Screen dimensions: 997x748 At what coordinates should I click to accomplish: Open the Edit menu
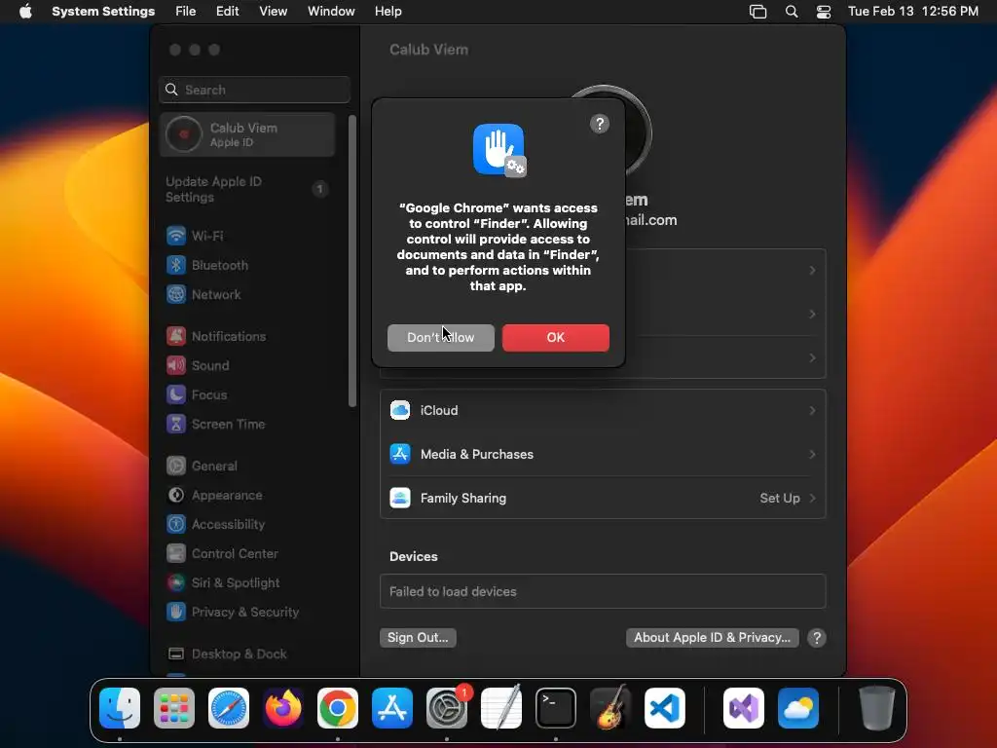point(228,12)
